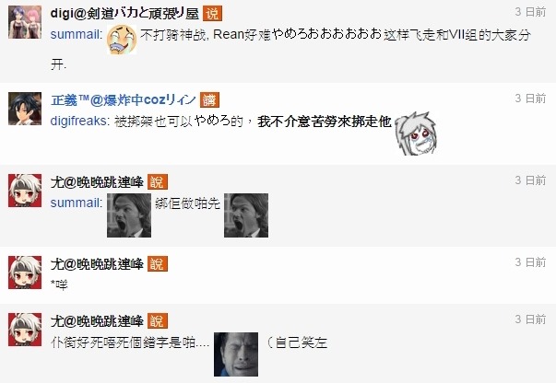Open 尤's avatar on the *咩 post

click(x=25, y=273)
